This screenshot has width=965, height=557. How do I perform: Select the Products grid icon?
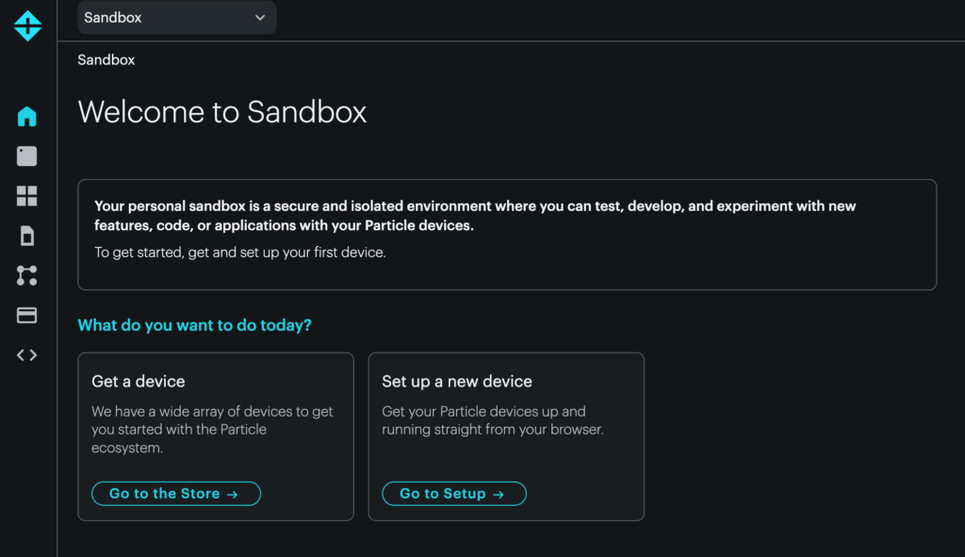[27, 196]
